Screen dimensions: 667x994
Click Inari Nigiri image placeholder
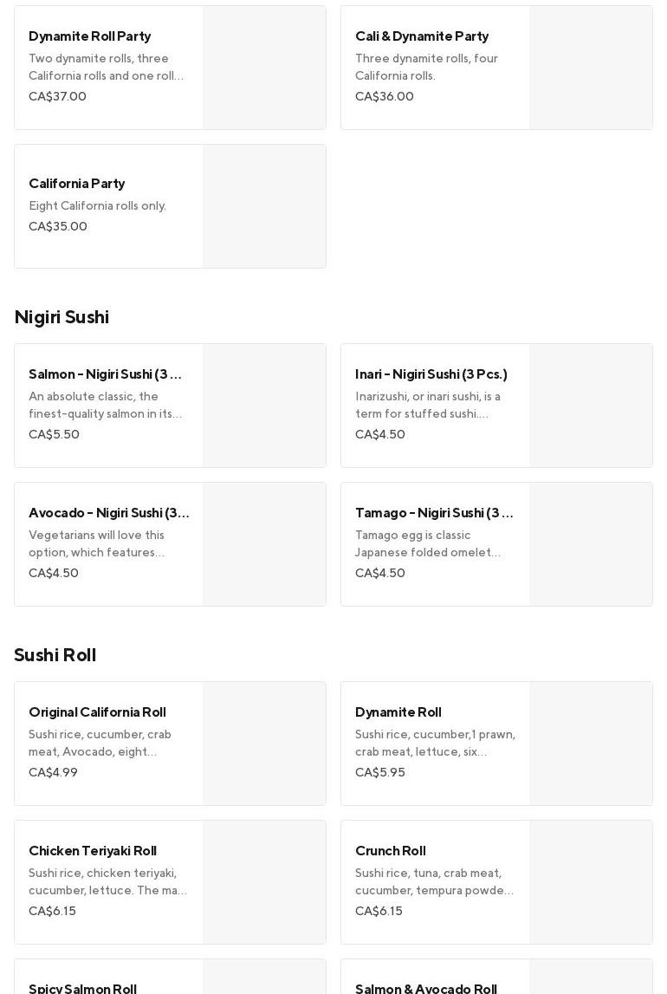click(x=591, y=406)
